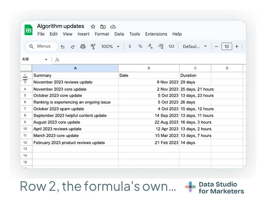
Task: Select Ranking is experiencing an ongoing issue
Action: pos(75,102)
